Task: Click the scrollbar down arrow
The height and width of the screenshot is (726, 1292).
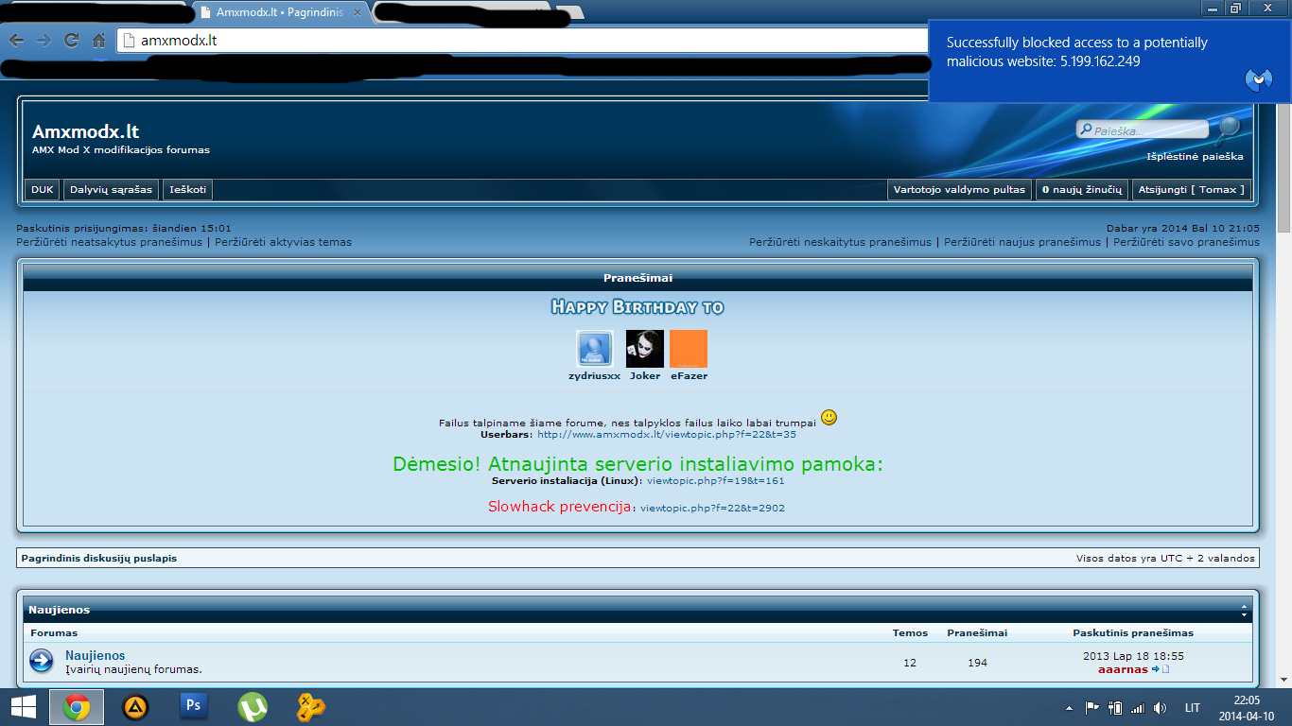Action: click(x=1283, y=680)
